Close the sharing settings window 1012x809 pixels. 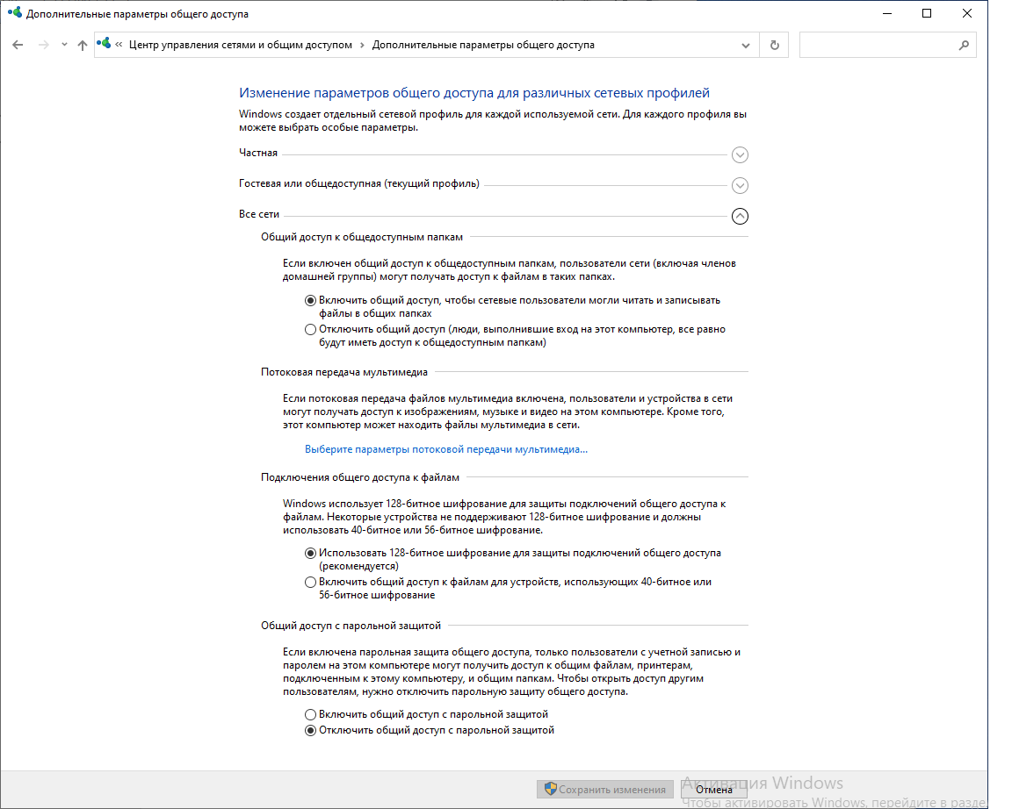click(967, 13)
